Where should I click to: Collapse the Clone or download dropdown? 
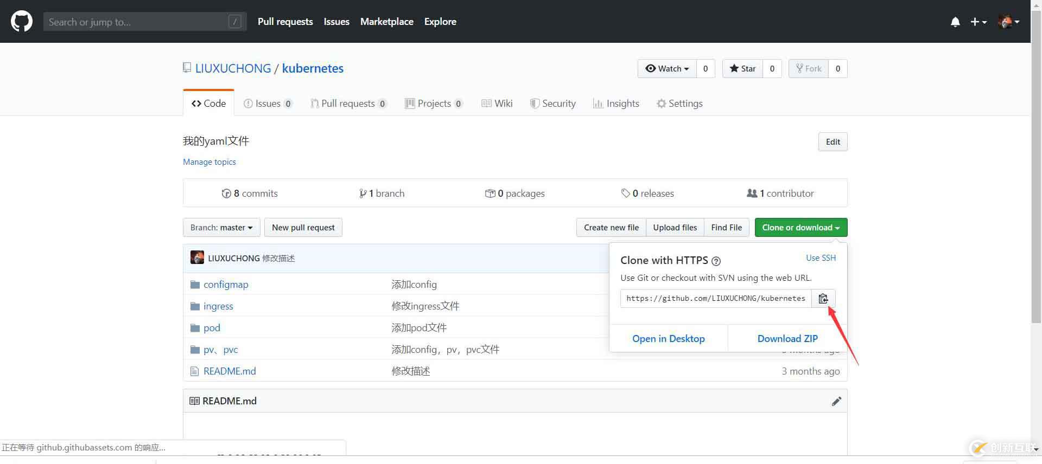(x=800, y=228)
